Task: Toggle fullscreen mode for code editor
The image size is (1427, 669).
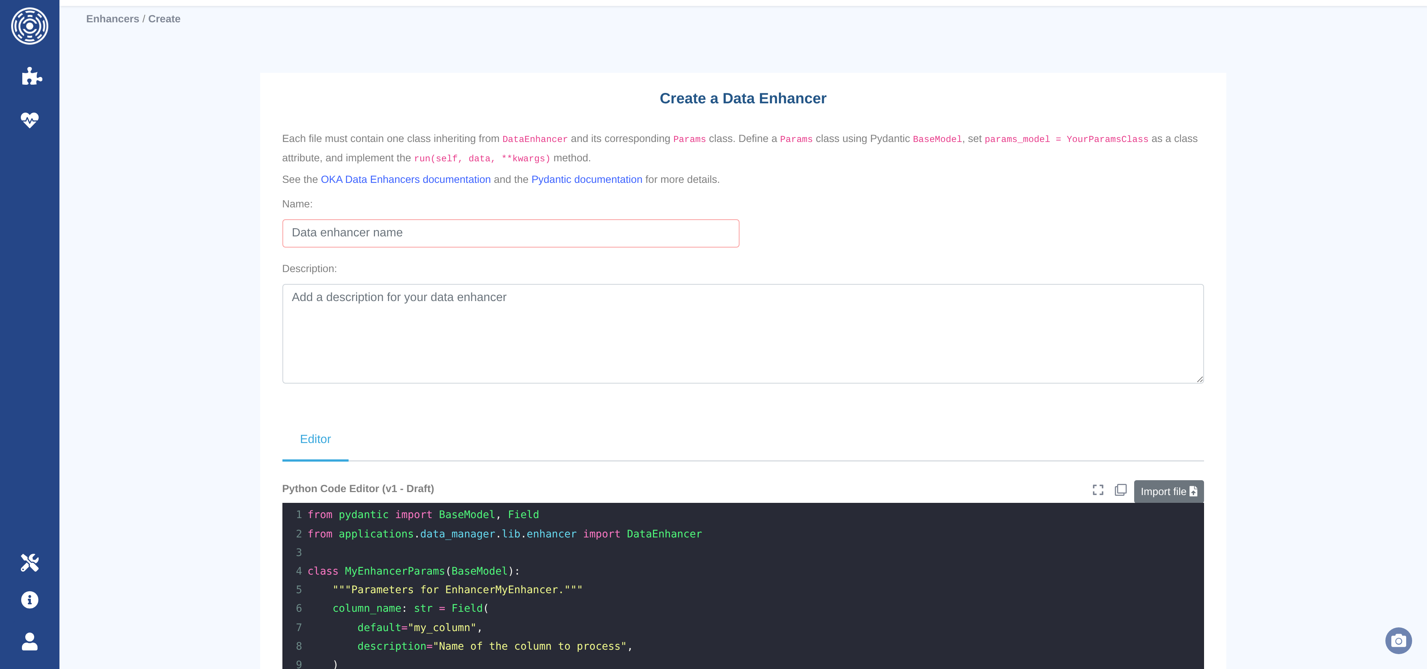Action: point(1097,490)
